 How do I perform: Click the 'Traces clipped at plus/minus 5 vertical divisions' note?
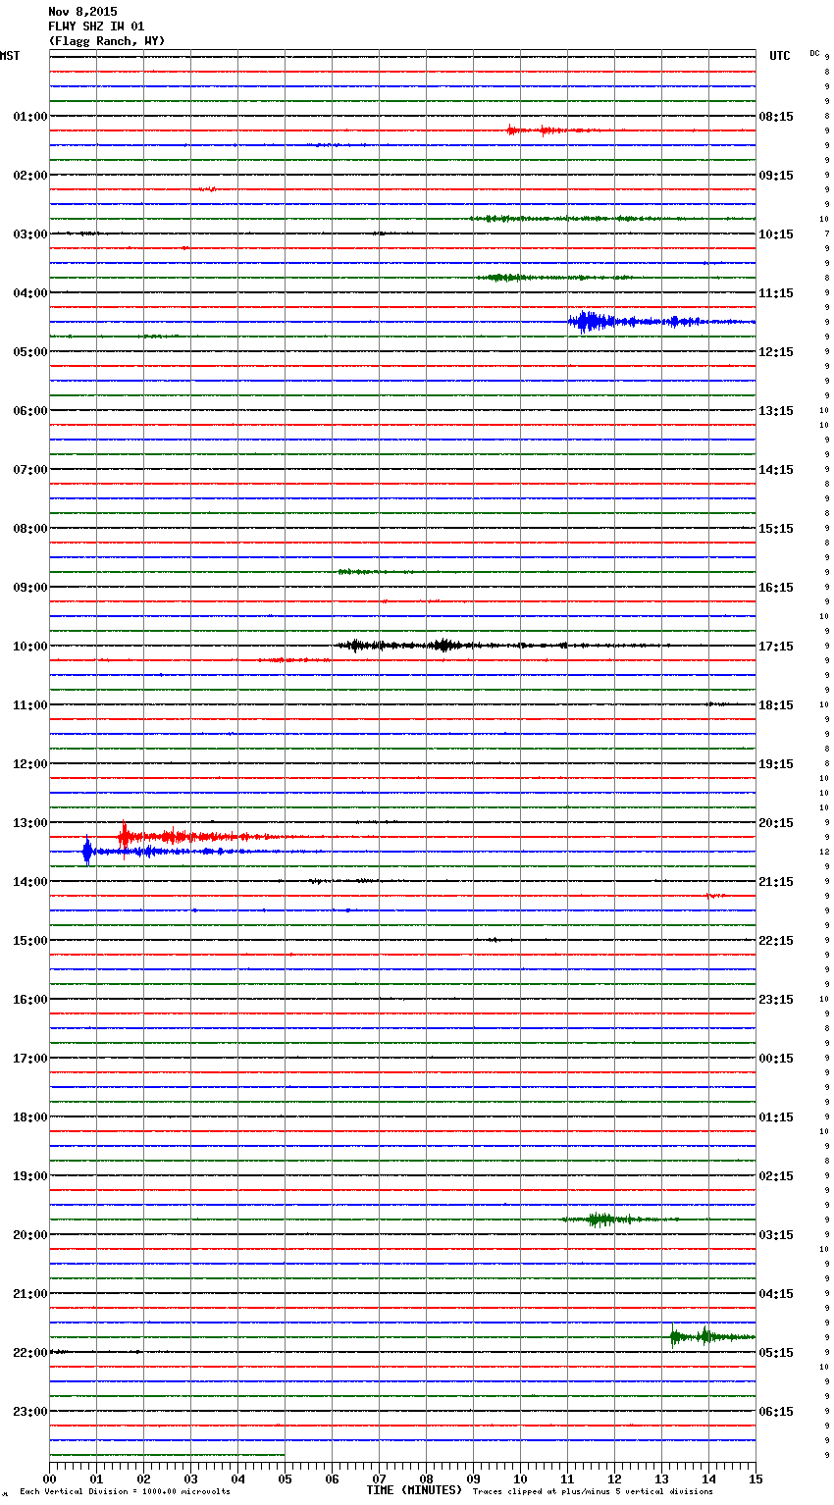[x=593, y=1491]
